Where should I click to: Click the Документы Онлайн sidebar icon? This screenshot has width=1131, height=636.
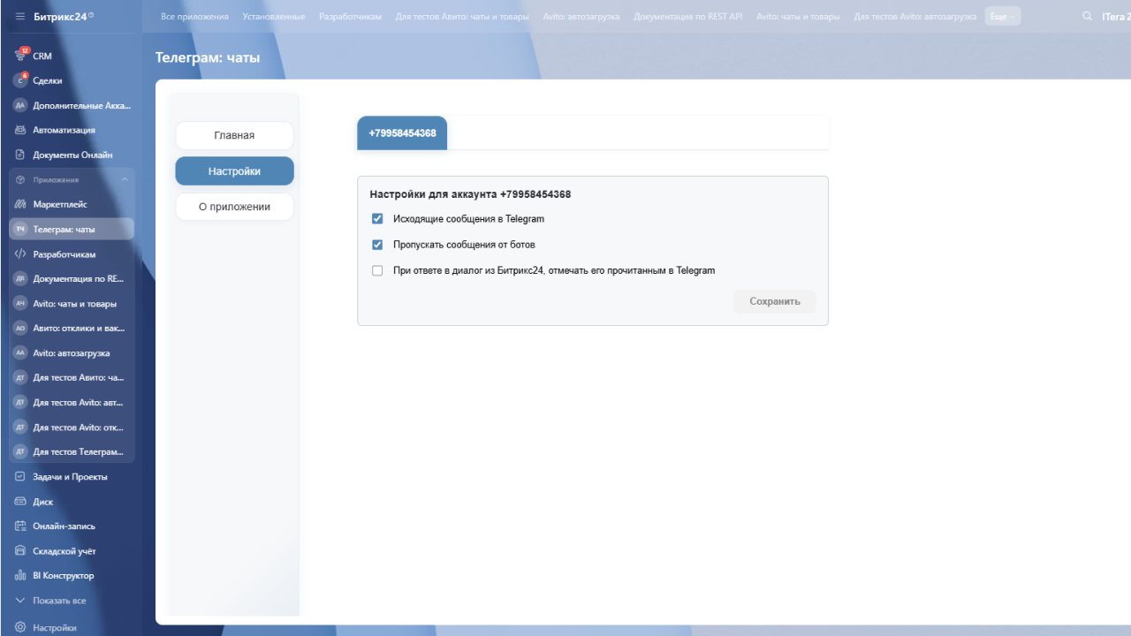(20, 155)
